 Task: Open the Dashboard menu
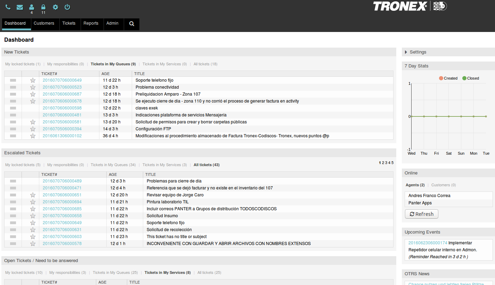click(x=16, y=24)
